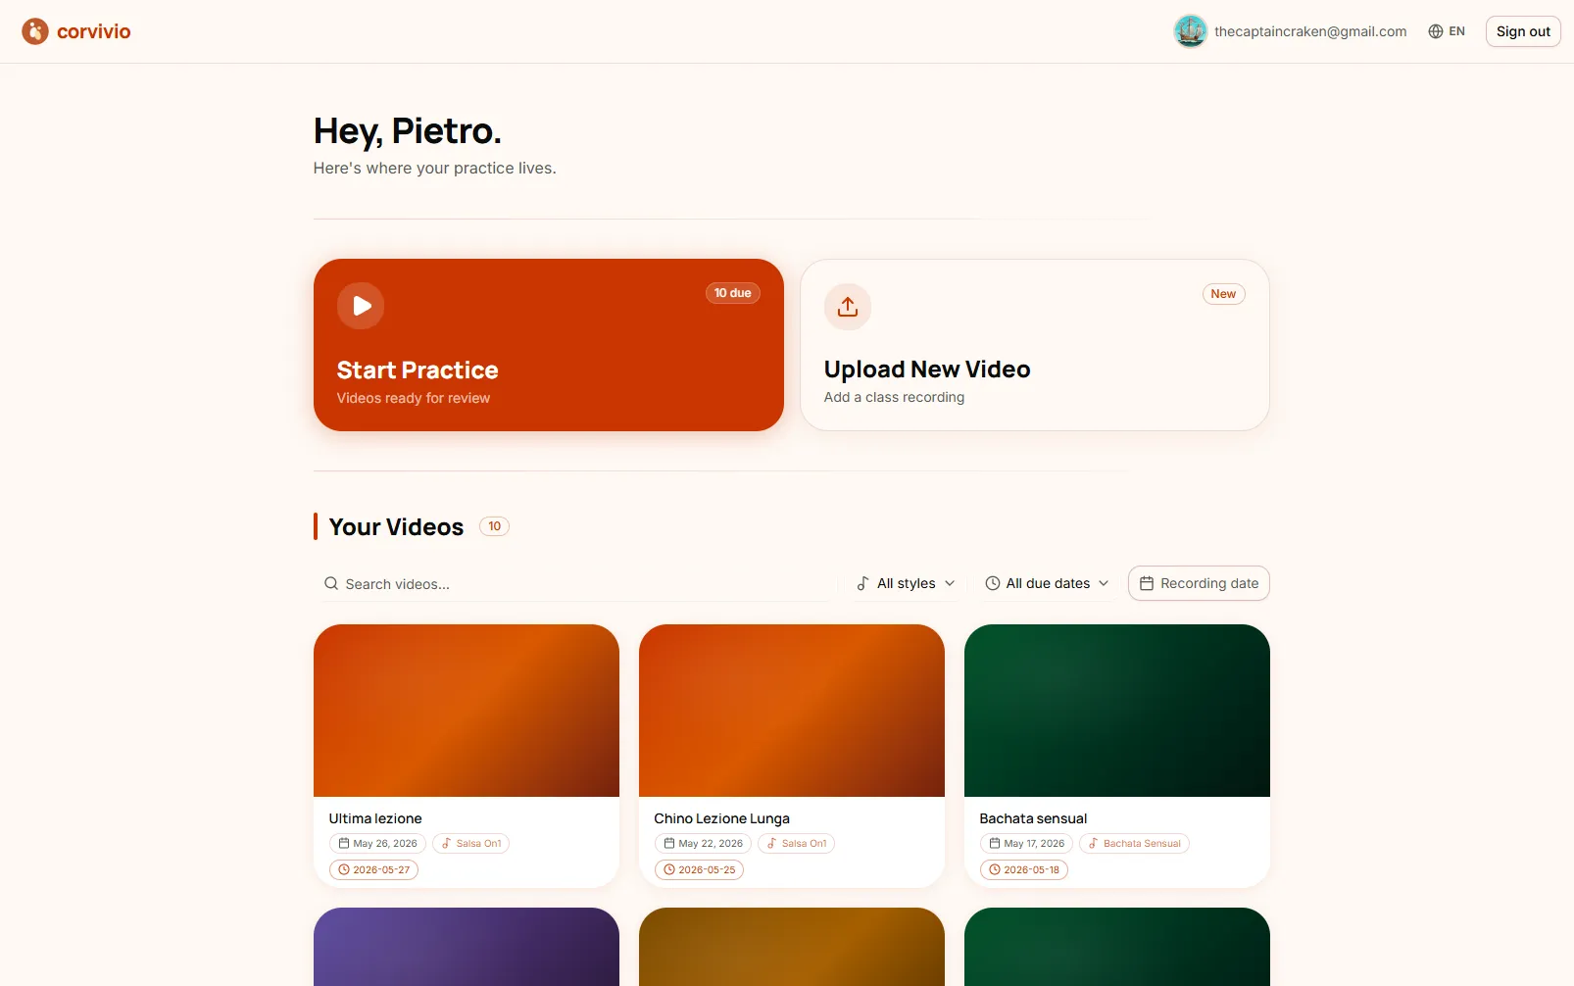The width and height of the screenshot is (1574, 986).
Task: Click the 2026-05-18 due date chip
Action: pyautogui.click(x=1024, y=869)
